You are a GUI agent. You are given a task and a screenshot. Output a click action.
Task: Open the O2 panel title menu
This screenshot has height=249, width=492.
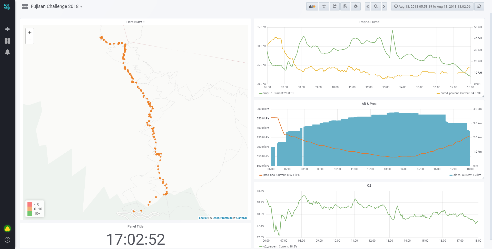pyautogui.click(x=369, y=186)
